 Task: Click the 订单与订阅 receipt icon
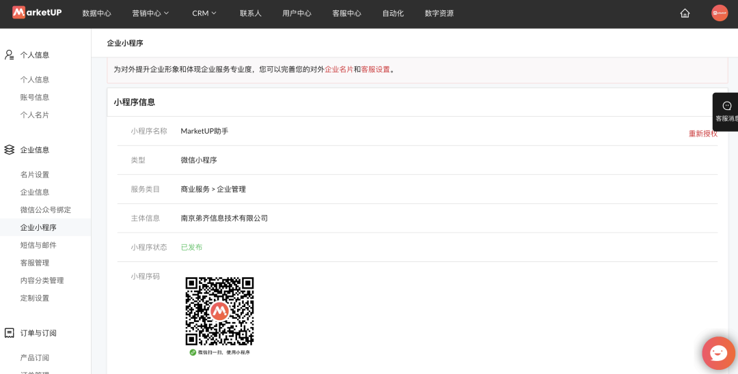[x=9, y=333]
